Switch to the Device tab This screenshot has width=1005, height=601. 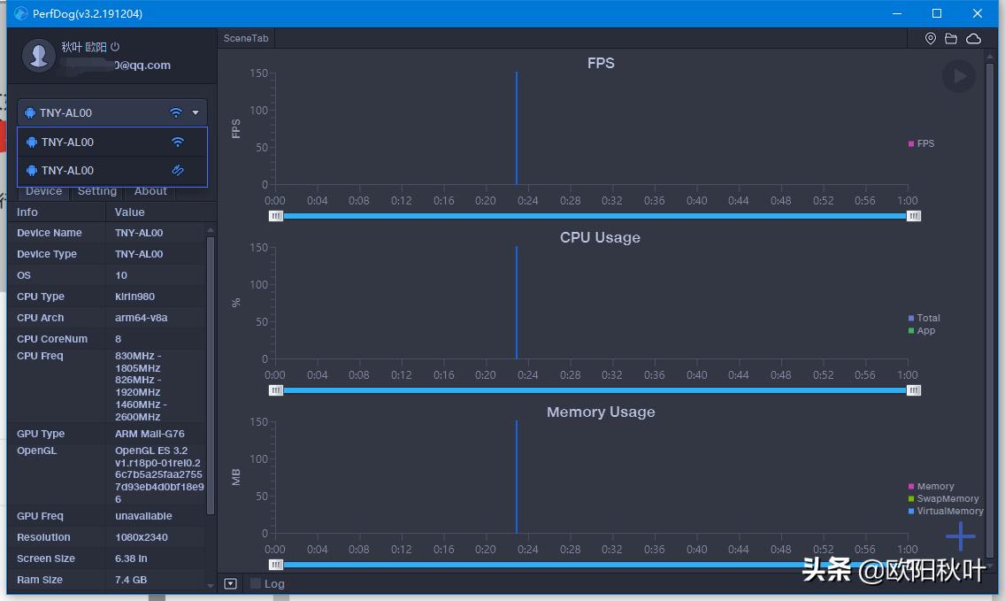pyautogui.click(x=43, y=191)
